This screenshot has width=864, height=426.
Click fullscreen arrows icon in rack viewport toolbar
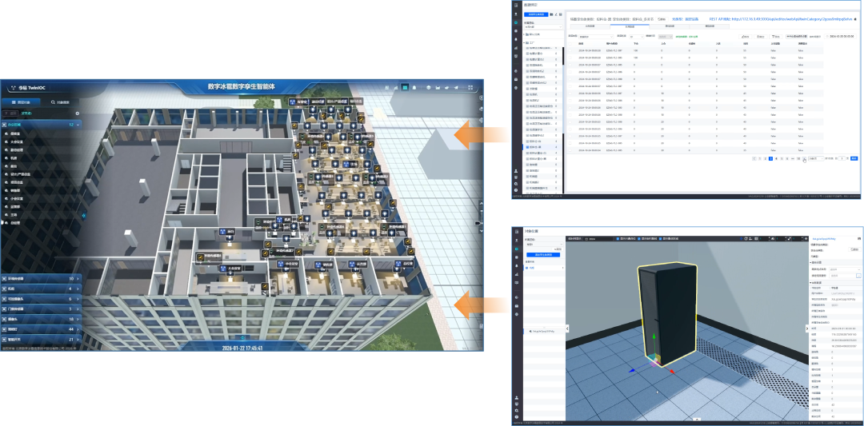click(x=789, y=239)
